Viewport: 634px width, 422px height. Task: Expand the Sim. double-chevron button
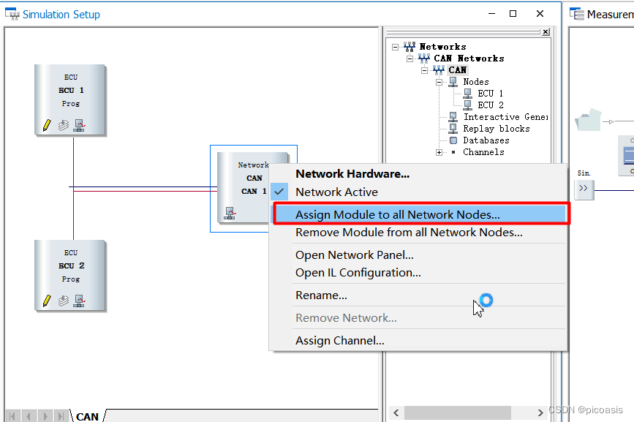click(584, 189)
